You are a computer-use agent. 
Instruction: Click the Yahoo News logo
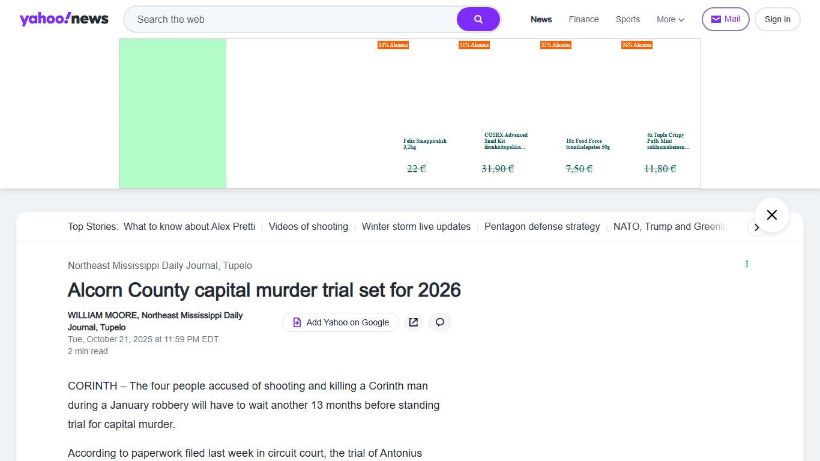pyautogui.click(x=64, y=19)
